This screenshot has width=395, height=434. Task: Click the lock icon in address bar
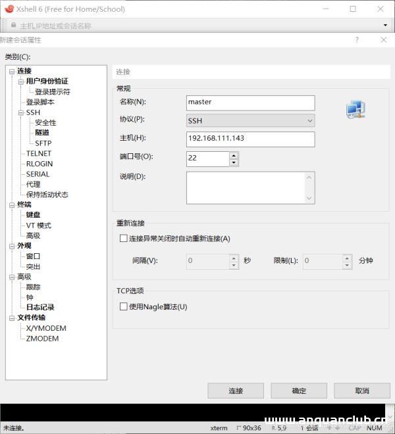click(x=13, y=25)
